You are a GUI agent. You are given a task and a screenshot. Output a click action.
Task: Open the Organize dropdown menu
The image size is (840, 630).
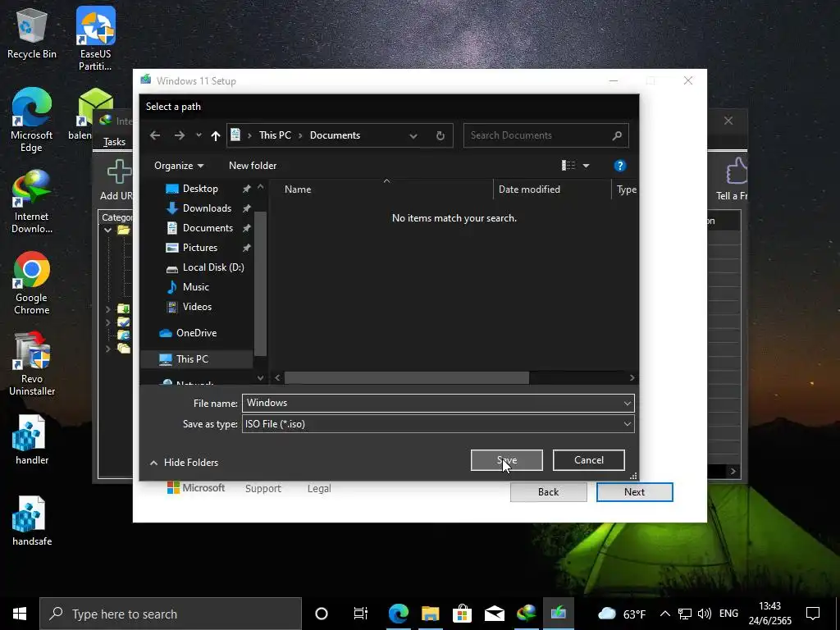click(178, 166)
